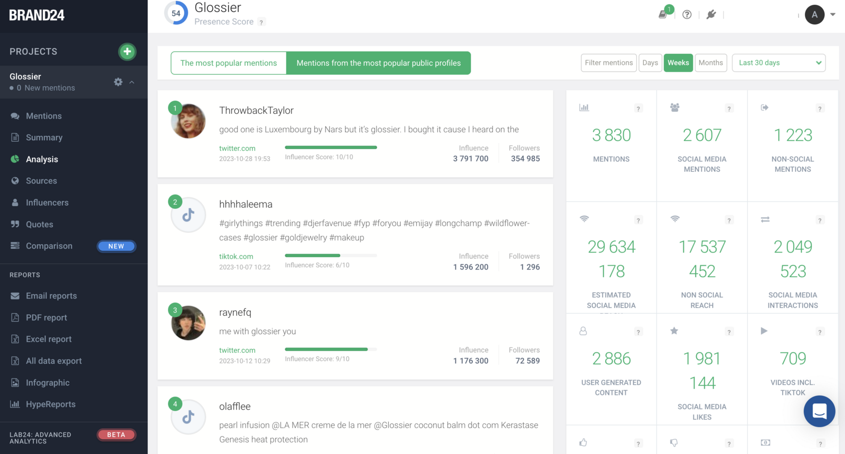The width and height of the screenshot is (845, 454).
Task: Click help icon on Social Media Interactions card
Action: (820, 220)
